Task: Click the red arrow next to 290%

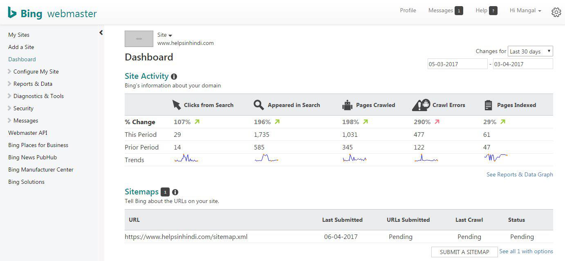Action: point(437,122)
